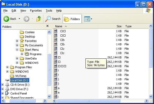The image size is (154, 104).
Task: Expand the Control Panel node
Action: coord(3,93)
